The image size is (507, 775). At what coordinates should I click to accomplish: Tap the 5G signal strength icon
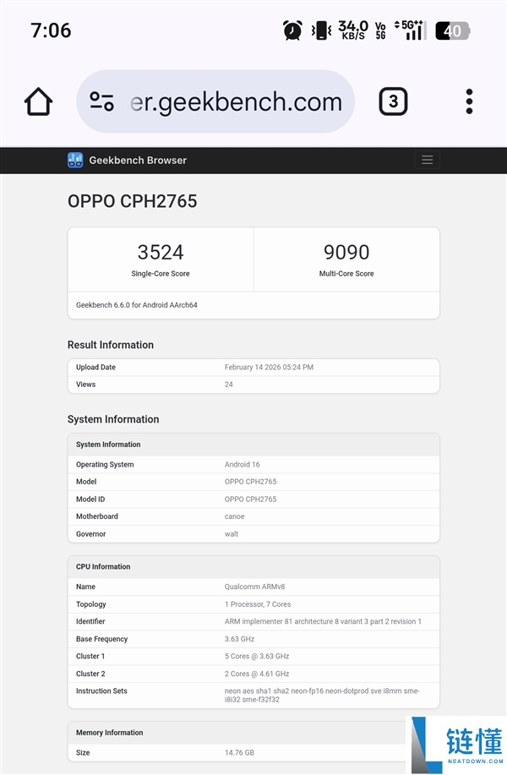[x=409, y=30]
